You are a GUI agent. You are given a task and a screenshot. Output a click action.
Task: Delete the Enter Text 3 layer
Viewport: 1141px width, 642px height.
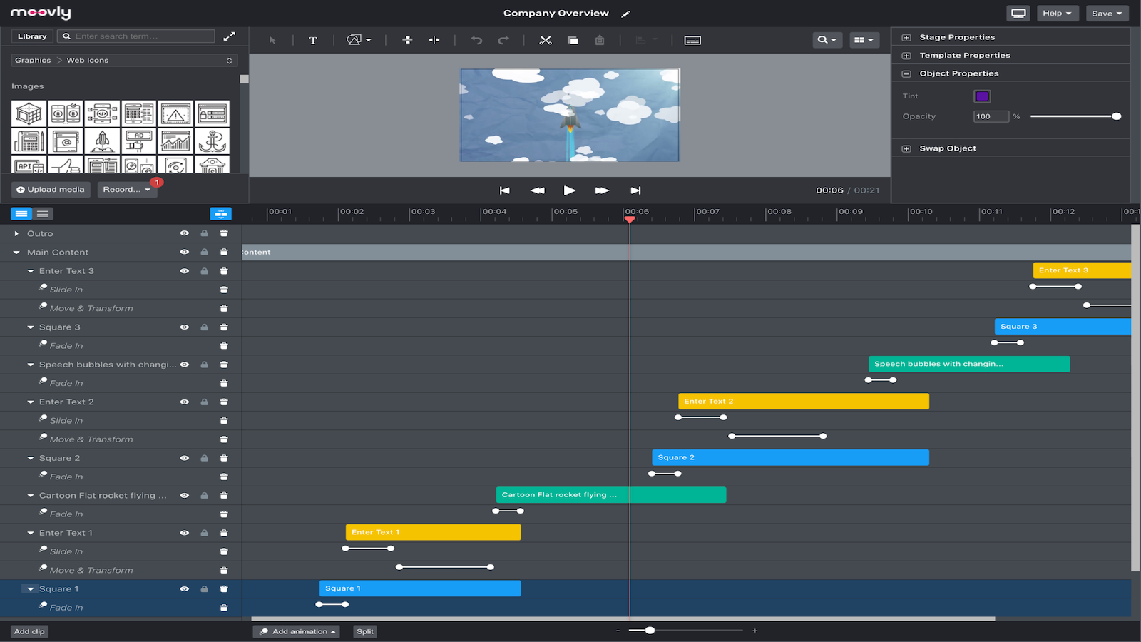[x=224, y=271]
